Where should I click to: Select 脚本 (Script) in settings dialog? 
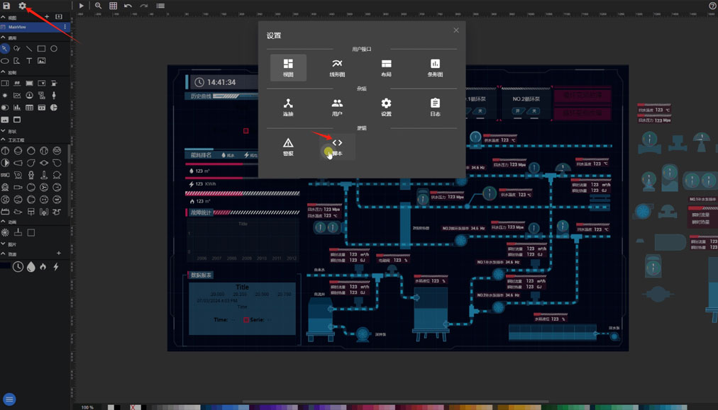point(337,147)
